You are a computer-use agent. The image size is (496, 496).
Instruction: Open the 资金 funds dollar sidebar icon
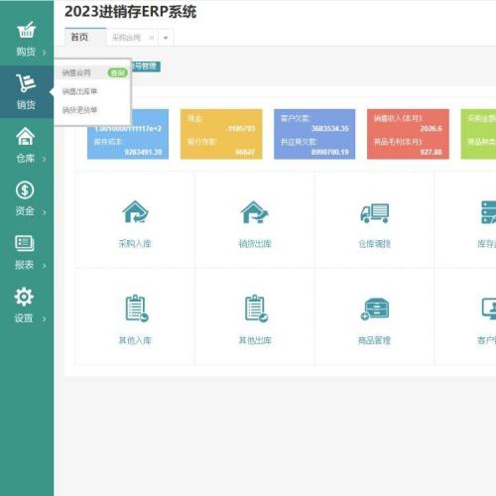click(25, 190)
